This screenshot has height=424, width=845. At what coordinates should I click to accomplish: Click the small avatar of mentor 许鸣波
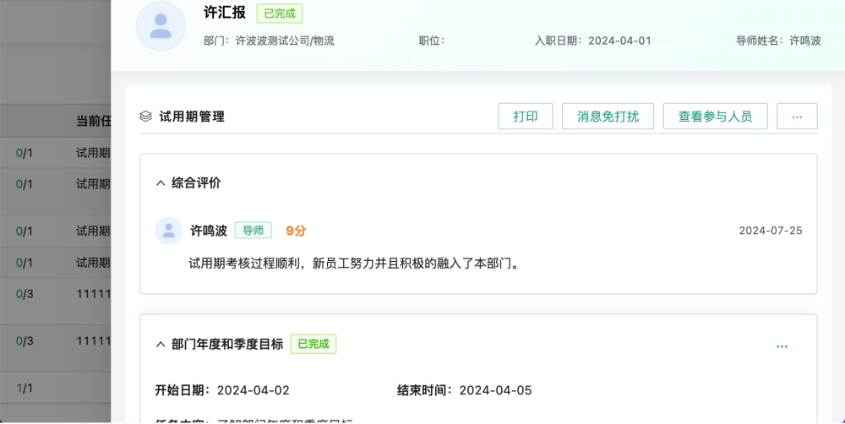click(x=169, y=231)
